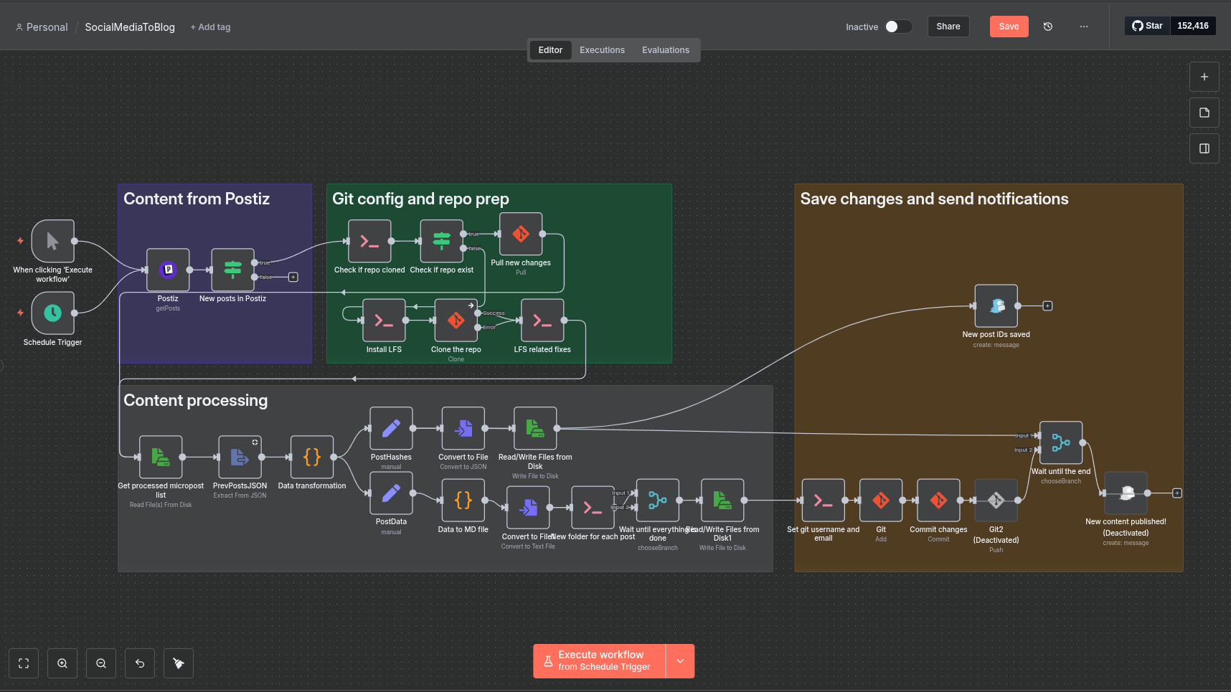Tidy up the workflow layout
The width and height of the screenshot is (1231, 692).
178,663
